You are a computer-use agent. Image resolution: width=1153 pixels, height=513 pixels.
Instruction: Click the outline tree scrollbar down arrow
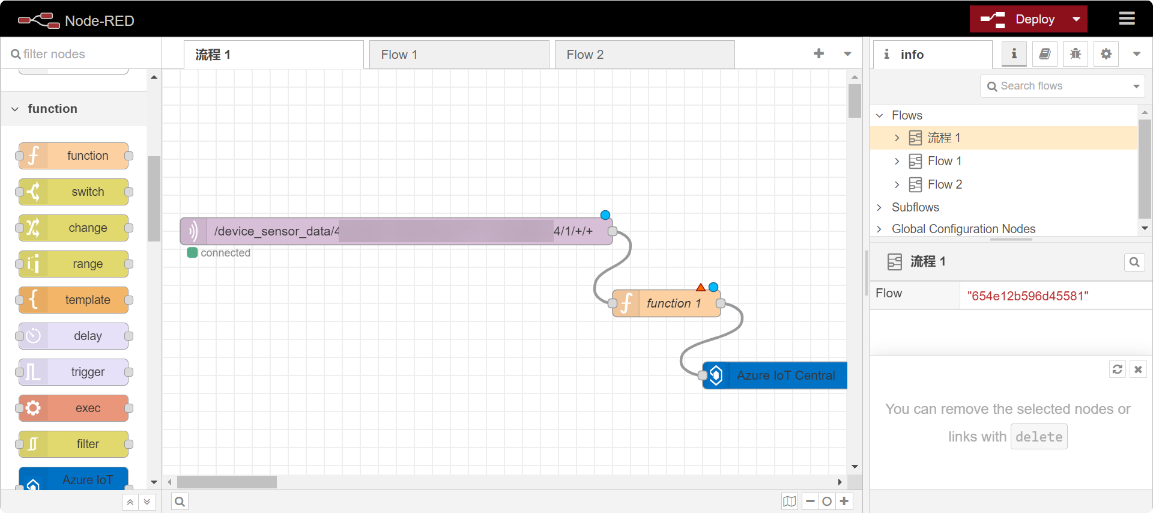click(x=1145, y=228)
